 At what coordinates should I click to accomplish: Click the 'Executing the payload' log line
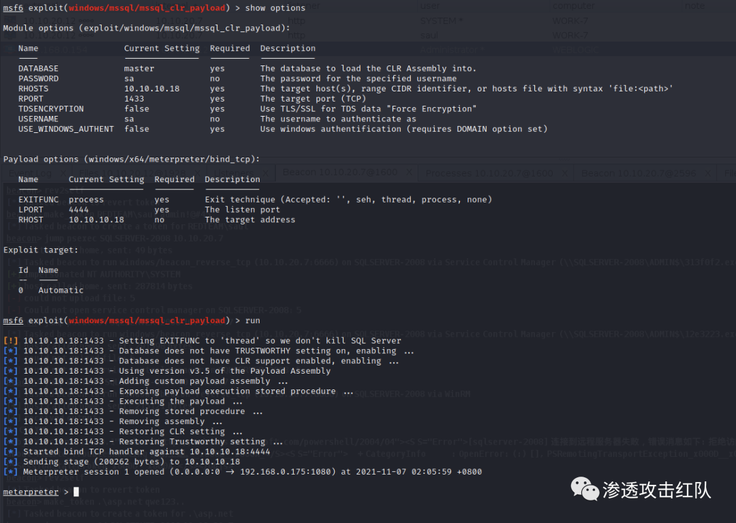[123, 402]
